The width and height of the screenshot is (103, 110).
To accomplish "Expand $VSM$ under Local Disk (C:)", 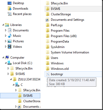I will pyautogui.click(x=8, y=74).
